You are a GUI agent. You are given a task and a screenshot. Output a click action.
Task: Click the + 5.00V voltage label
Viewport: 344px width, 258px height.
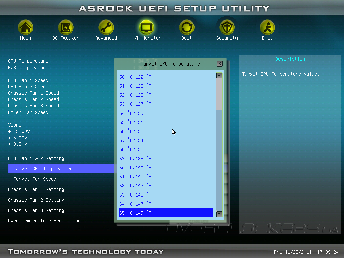[x=17, y=138]
